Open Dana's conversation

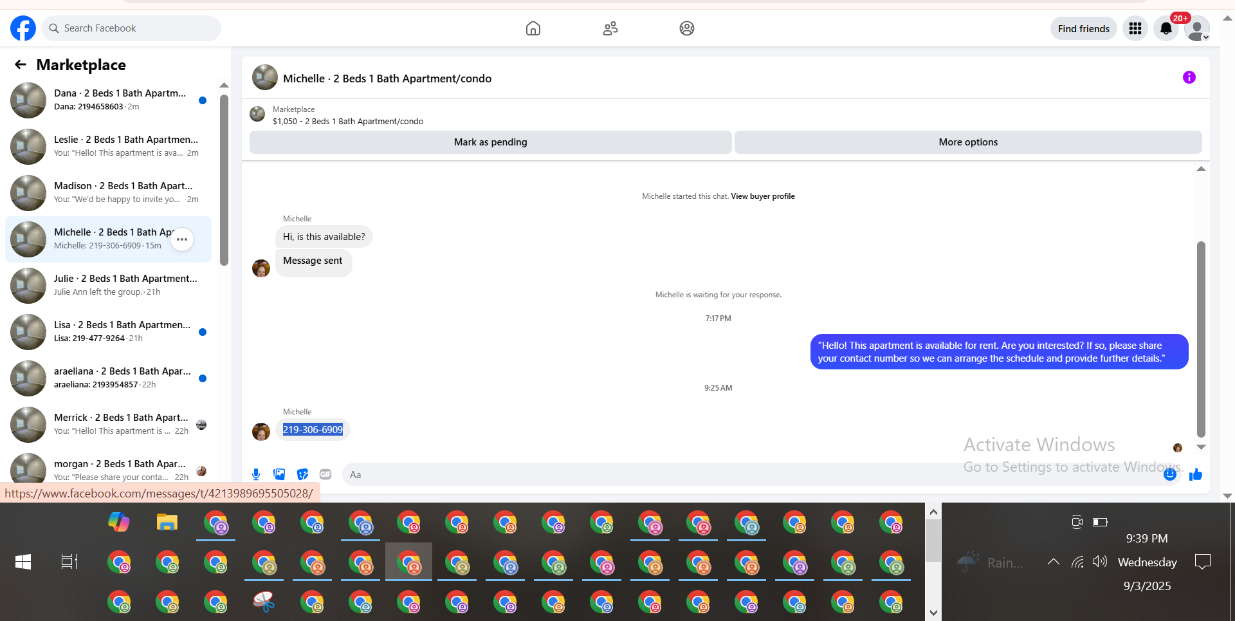[x=108, y=100]
